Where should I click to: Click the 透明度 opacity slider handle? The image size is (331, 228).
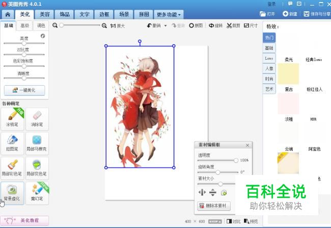(x=236, y=161)
